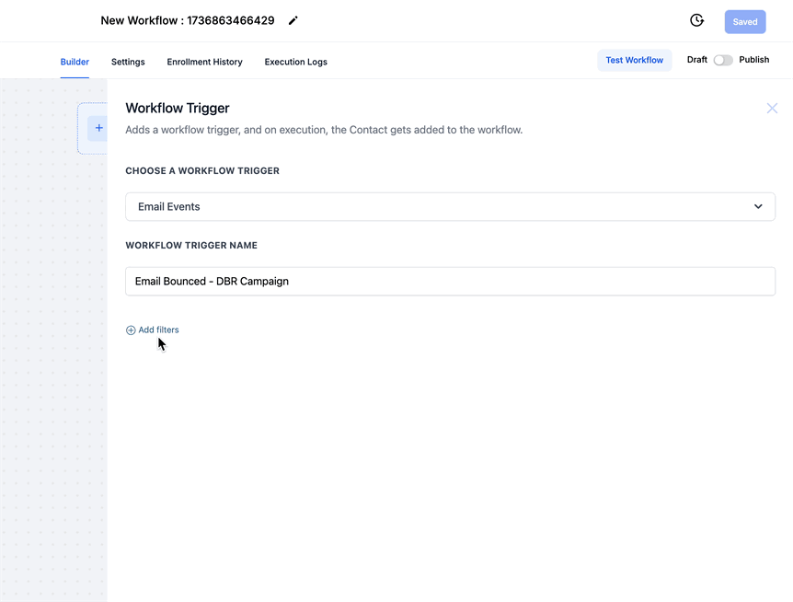Click the circled plus icon beside Add filters
The width and height of the screenshot is (793, 602).
131,330
